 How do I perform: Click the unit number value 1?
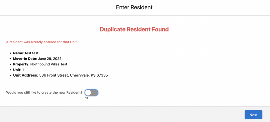(23, 70)
